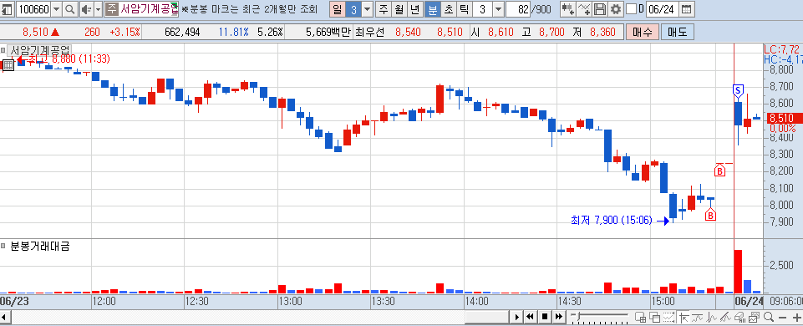This screenshot has width=803, height=326.
Task: Open the dropdown next to 일 interval
Action: pos(367,9)
